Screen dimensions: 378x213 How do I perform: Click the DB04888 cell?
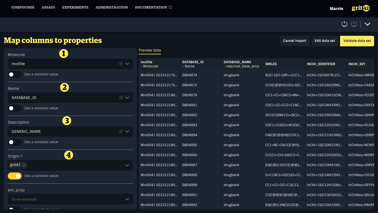pos(201,175)
